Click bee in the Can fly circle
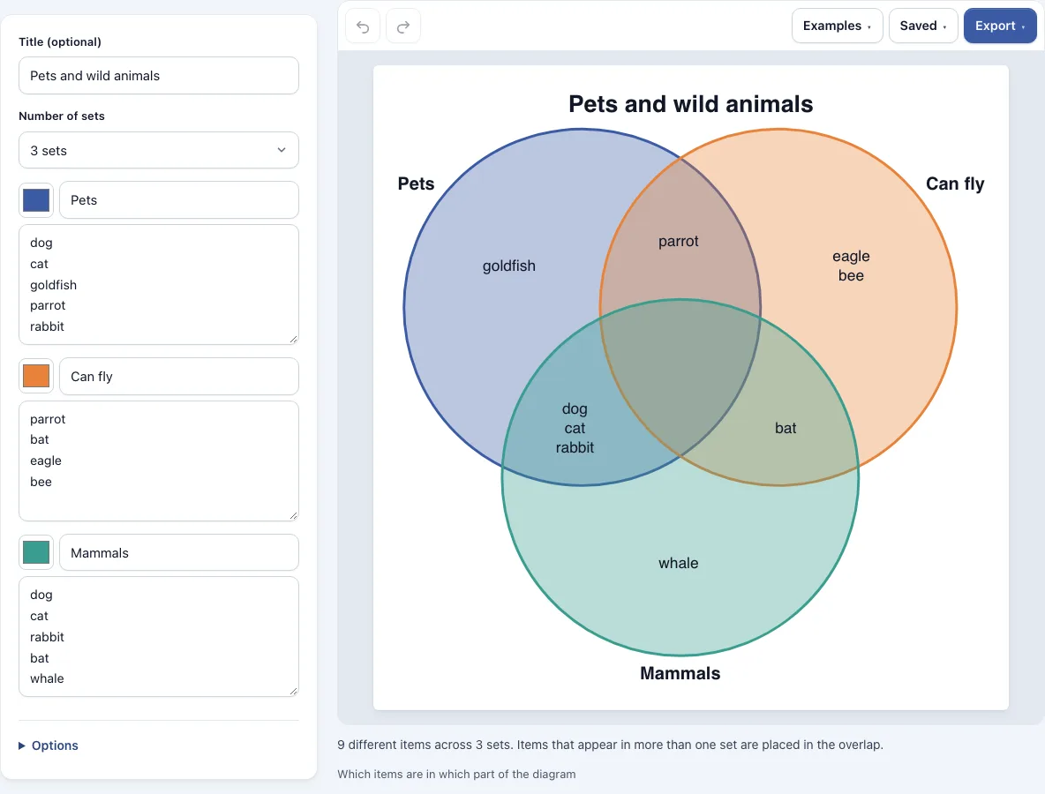1045x794 pixels. [x=851, y=276]
